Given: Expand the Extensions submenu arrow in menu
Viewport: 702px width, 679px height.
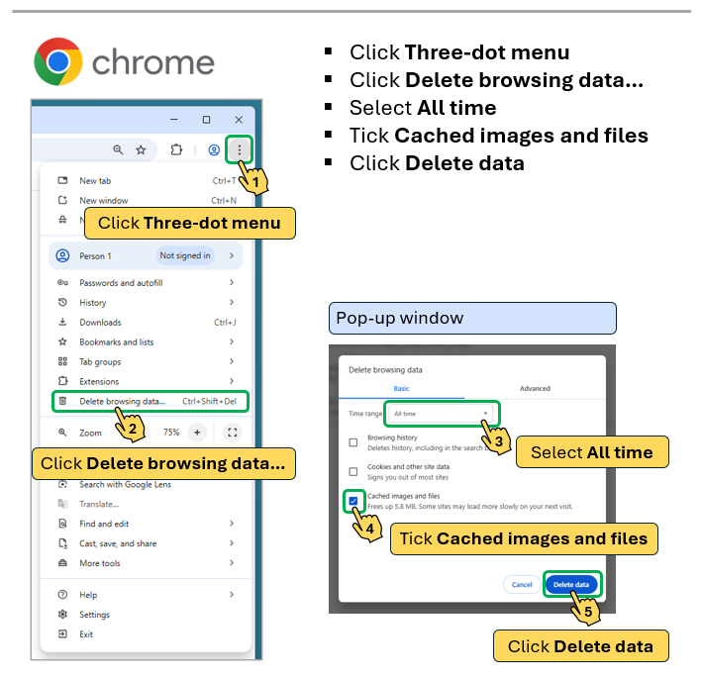Looking at the screenshot, I should 232,381.
